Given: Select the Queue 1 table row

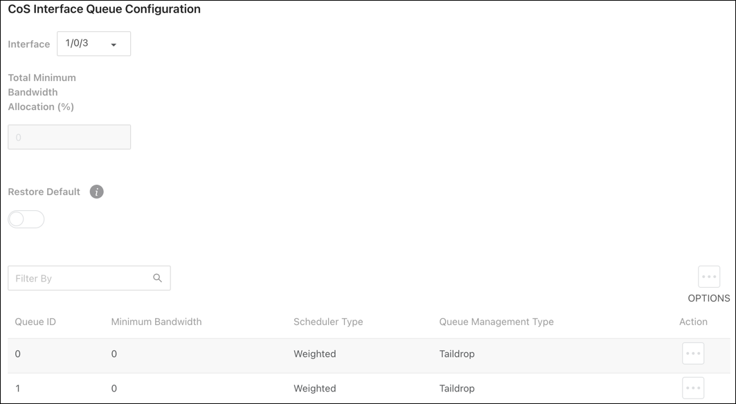Looking at the screenshot, I should click(369, 389).
